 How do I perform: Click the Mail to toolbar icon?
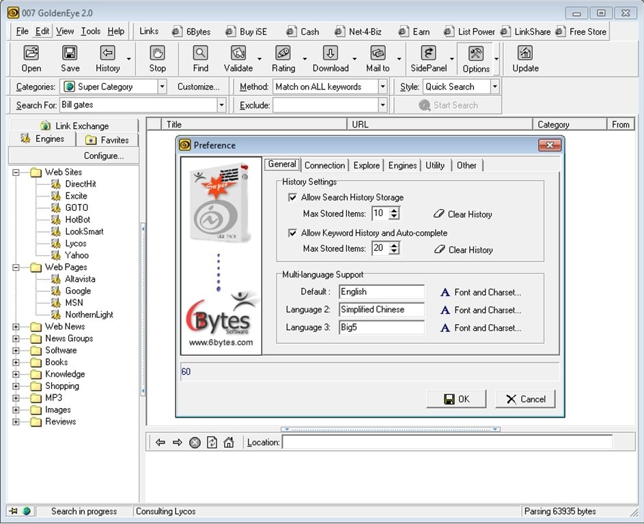pos(378,53)
